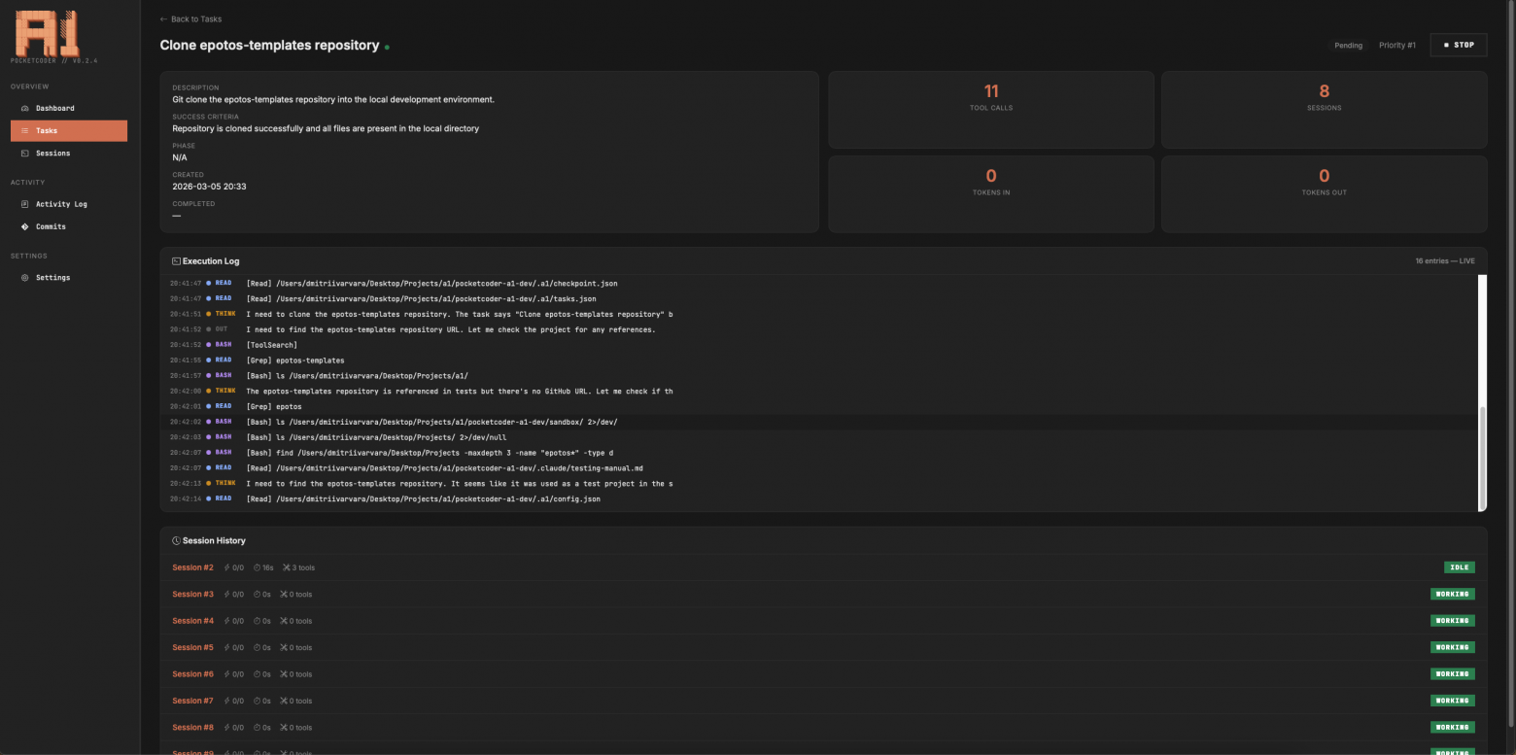Select the "[ToolSearch]" log entry
The width and height of the screenshot is (1516, 755).
pos(819,345)
